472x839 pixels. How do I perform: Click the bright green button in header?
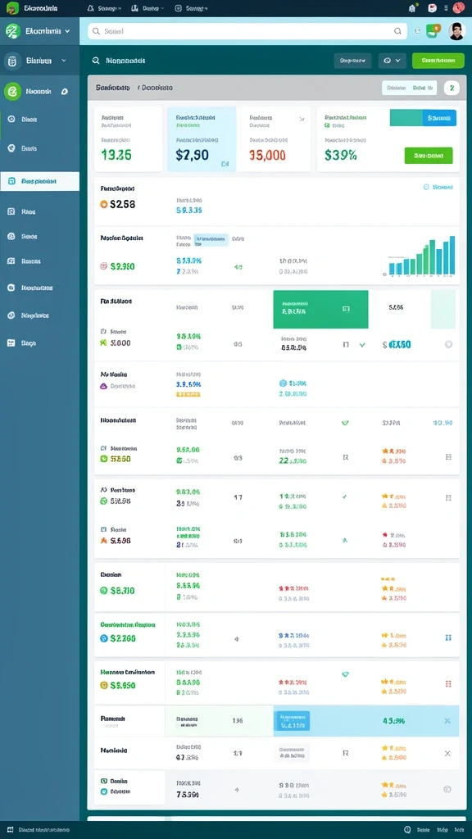coord(438,61)
